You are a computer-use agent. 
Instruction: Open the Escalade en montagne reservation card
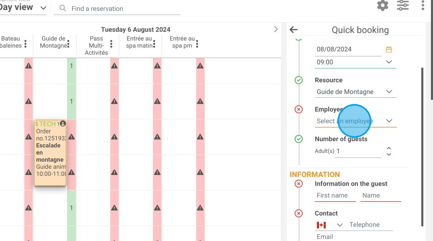tap(50, 153)
